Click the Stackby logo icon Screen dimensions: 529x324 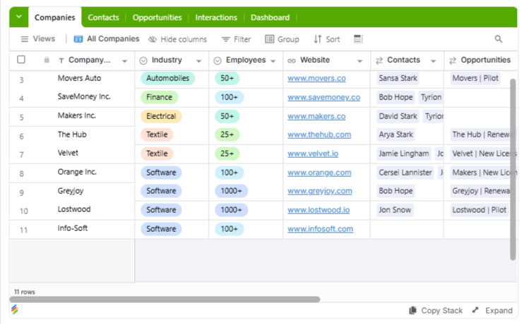[15, 309]
